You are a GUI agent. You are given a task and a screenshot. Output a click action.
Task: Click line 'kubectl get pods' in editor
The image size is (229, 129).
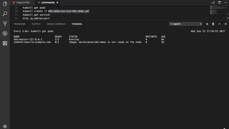pyautogui.click(x=34, y=8)
